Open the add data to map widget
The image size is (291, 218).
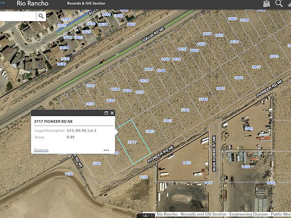click(x=267, y=4)
